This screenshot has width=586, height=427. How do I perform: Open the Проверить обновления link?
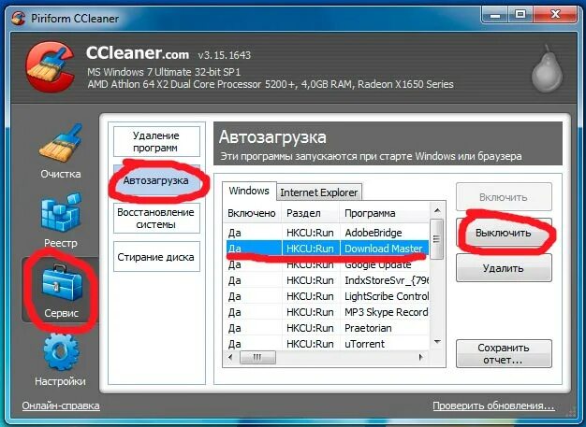click(x=493, y=406)
